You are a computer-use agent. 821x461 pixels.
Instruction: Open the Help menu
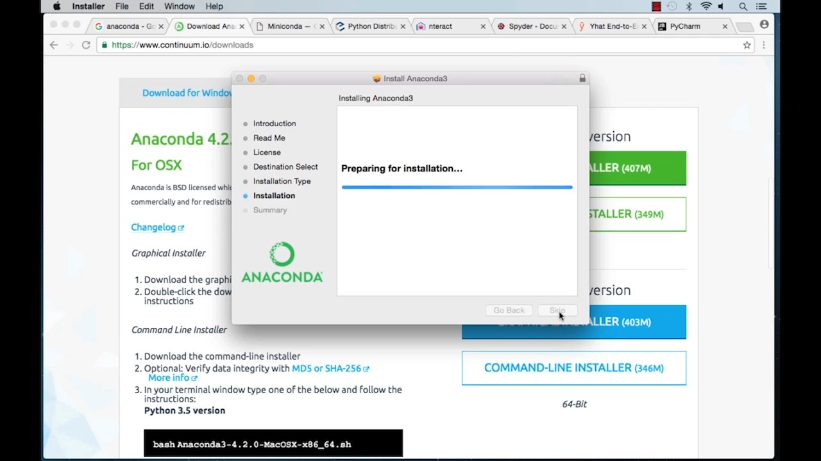pos(214,6)
